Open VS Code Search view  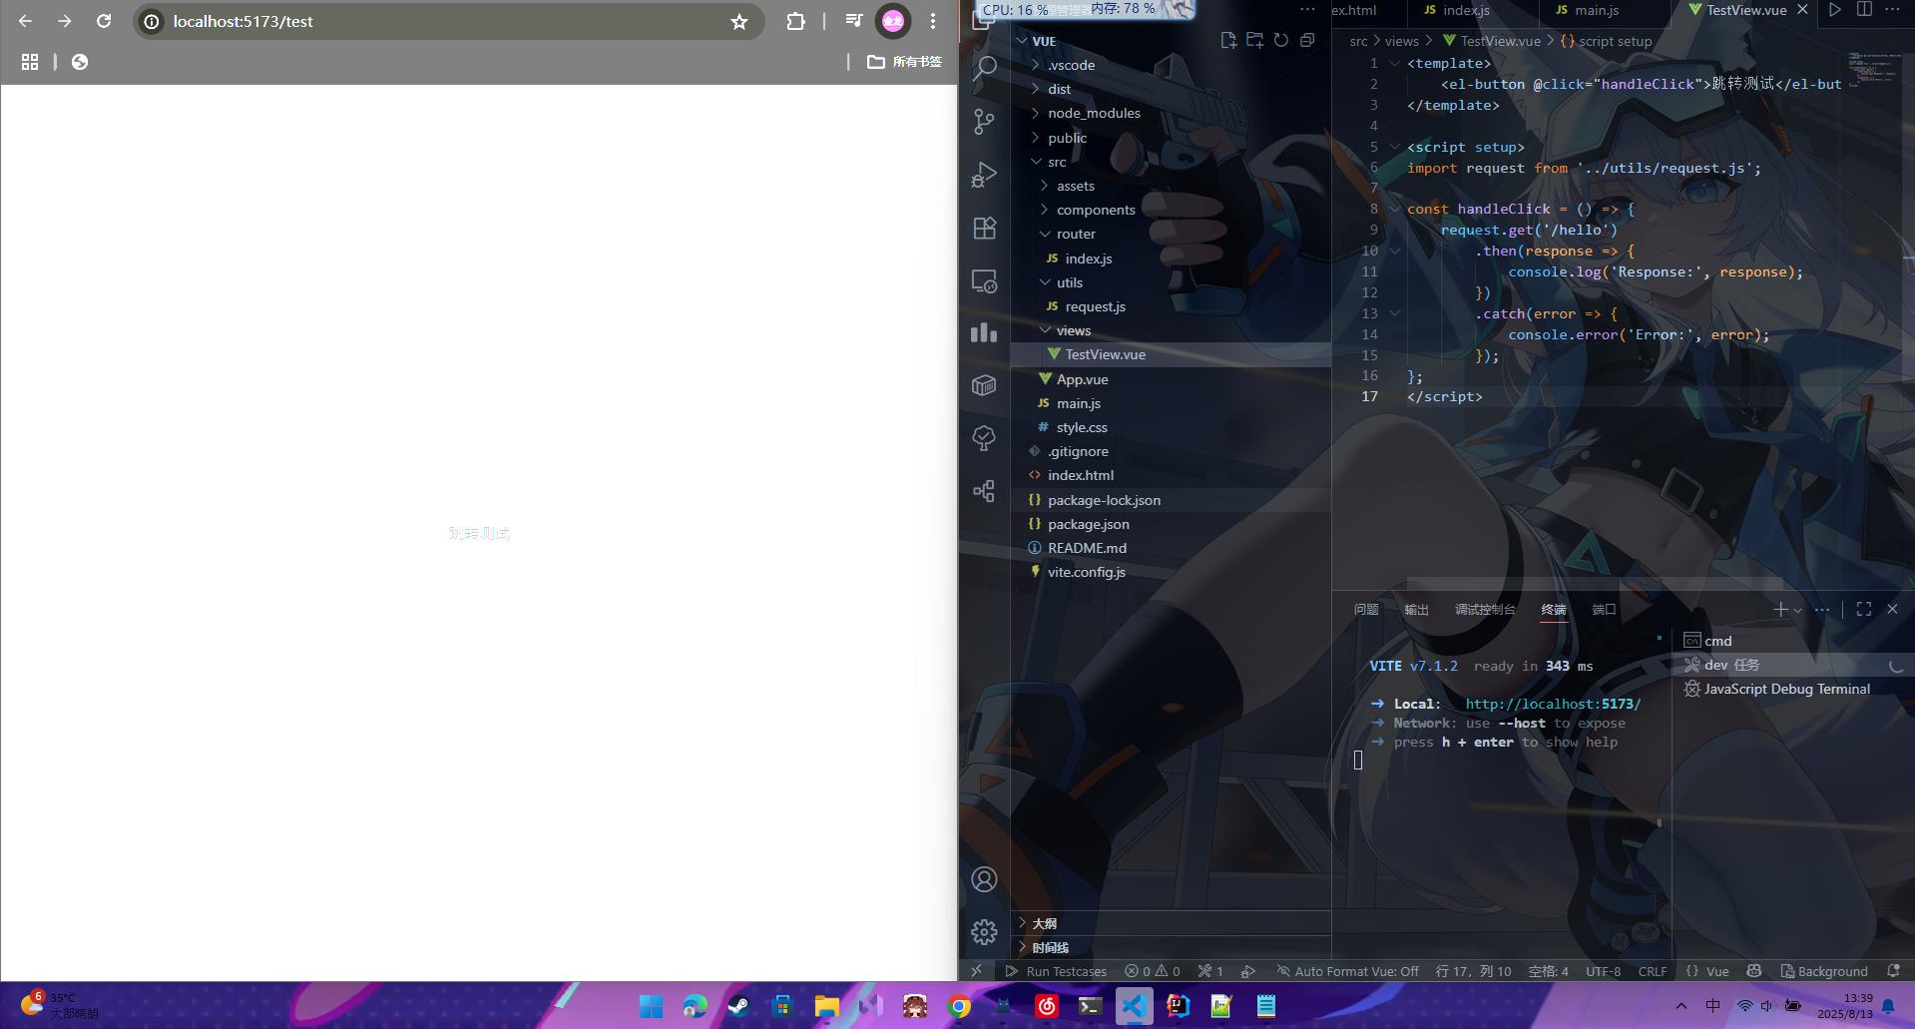coord(985,68)
